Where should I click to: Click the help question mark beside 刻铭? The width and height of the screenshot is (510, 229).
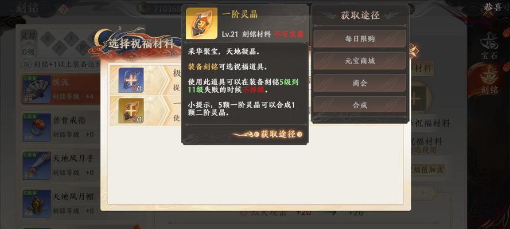pos(64,10)
